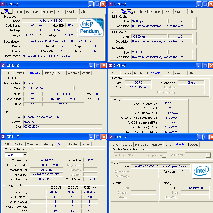Switch to Mainboard tab in the SPD window
Screen dimensions: 213x213
(34, 144)
